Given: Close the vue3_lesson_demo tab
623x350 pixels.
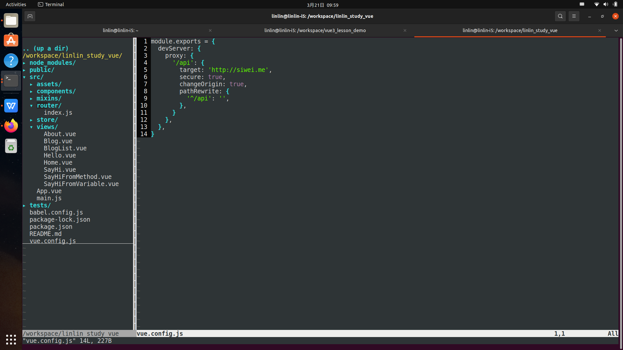Looking at the screenshot, I should click(405, 30).
